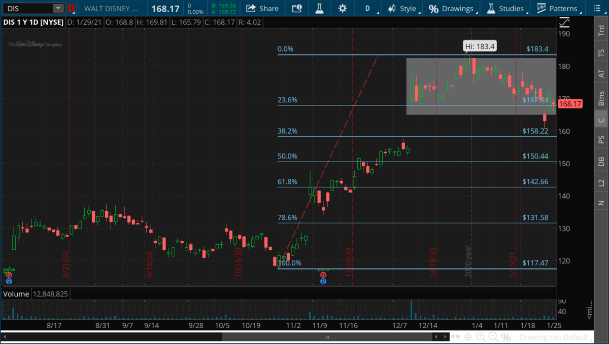Click the 78.6% Fibonacci percentage label
This screenshot has height=344, width=609.
[287, 217]
